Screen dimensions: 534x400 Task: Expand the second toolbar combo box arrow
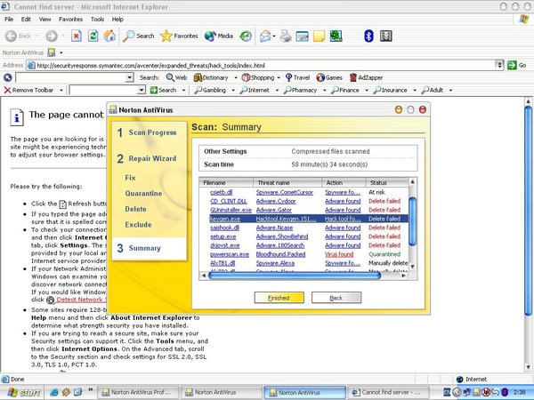coord(142,90)
